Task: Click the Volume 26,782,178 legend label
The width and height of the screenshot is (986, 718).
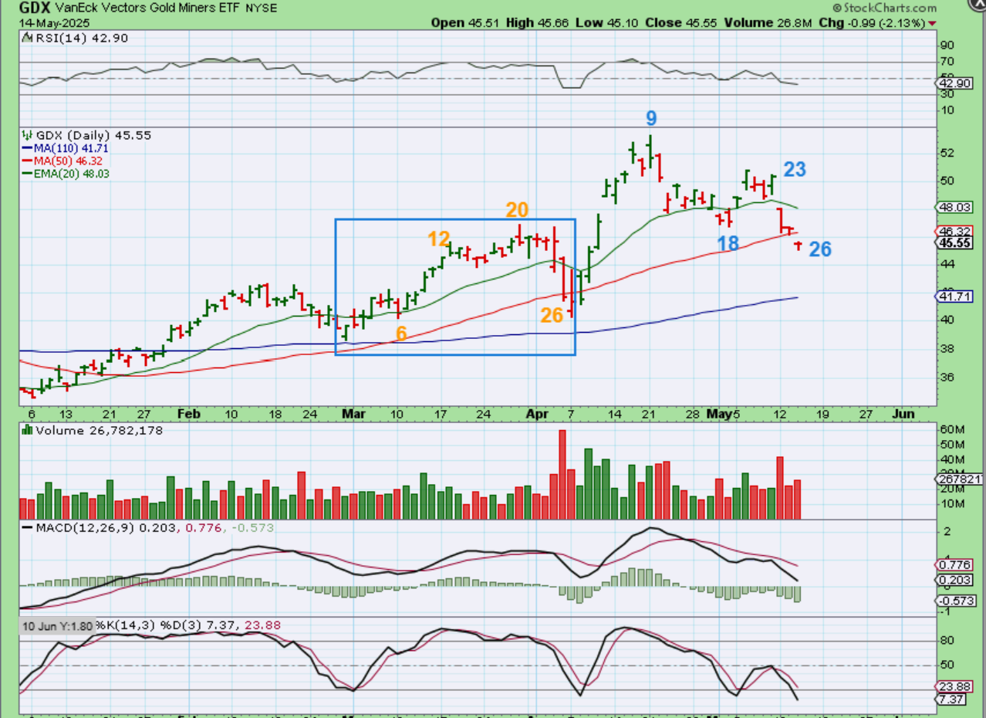Action: (100, 431)
